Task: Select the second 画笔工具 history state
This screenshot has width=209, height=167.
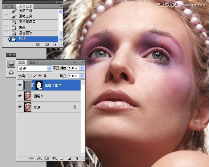Action: 34,16
